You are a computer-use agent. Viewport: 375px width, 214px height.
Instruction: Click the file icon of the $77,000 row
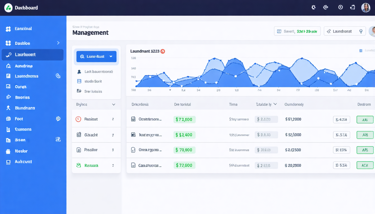[x=133, y=165]
